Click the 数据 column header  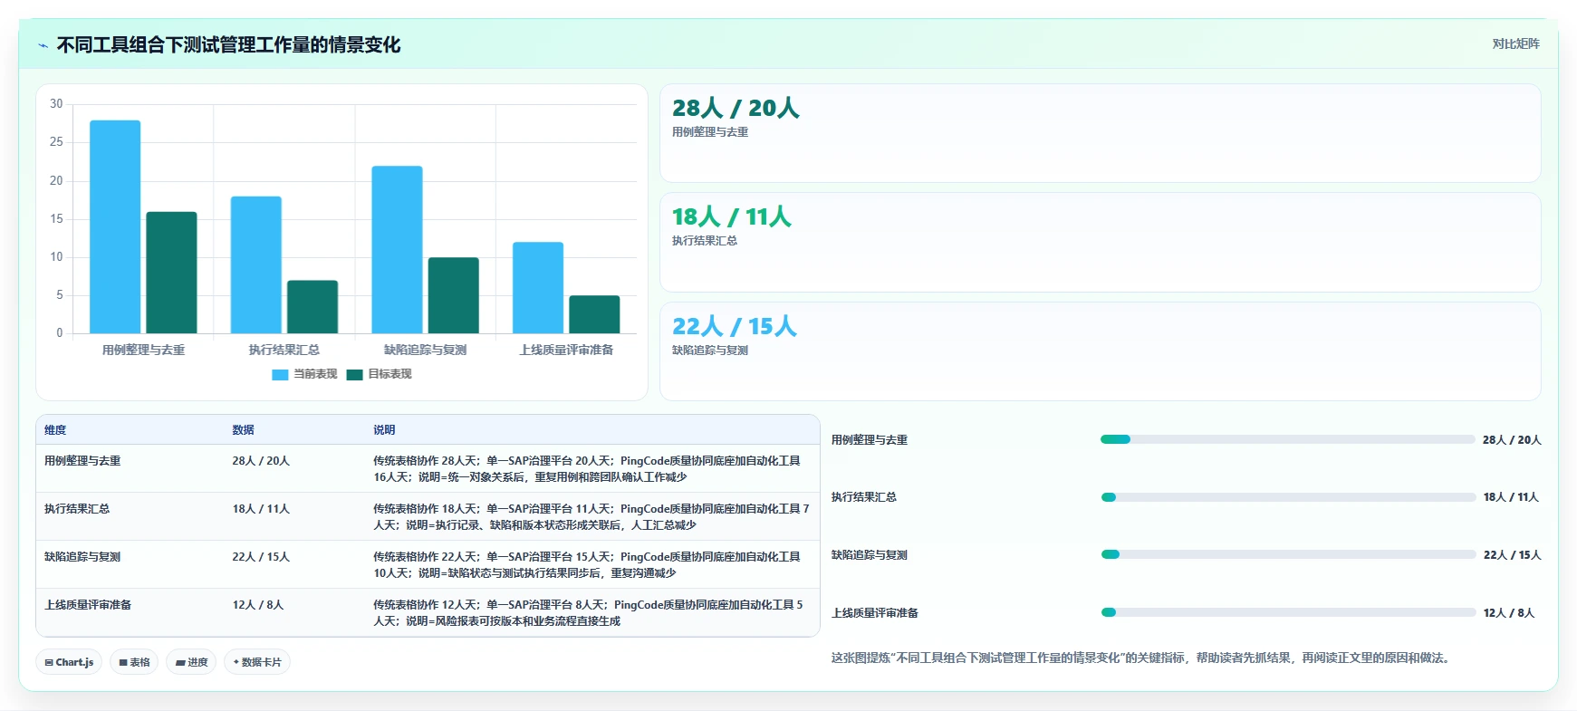(x=243, y=430)
